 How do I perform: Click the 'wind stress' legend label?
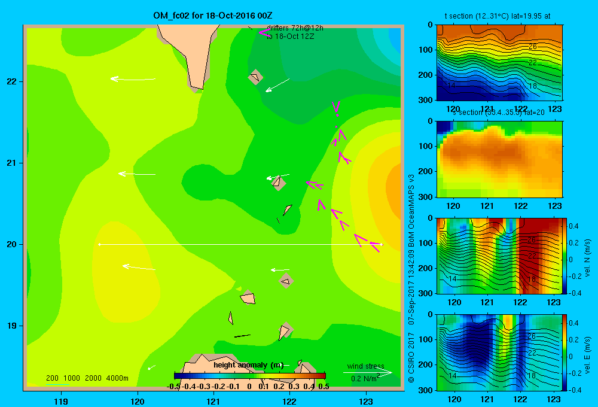point(366,366)
